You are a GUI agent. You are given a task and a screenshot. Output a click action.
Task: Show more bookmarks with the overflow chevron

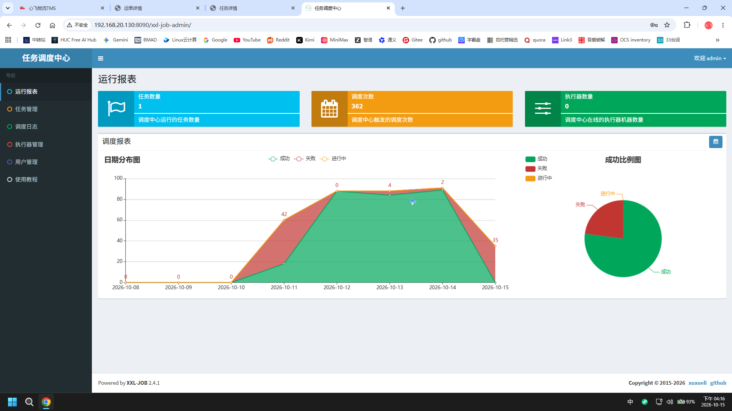click(718, 40)
